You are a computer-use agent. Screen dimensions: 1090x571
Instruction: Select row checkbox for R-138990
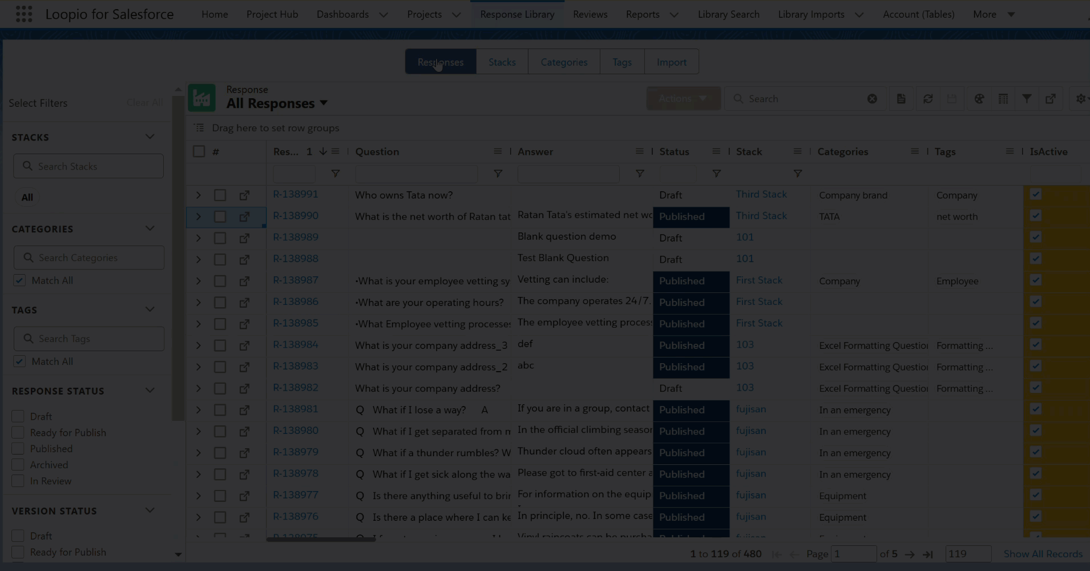click(x=220, y=217)
